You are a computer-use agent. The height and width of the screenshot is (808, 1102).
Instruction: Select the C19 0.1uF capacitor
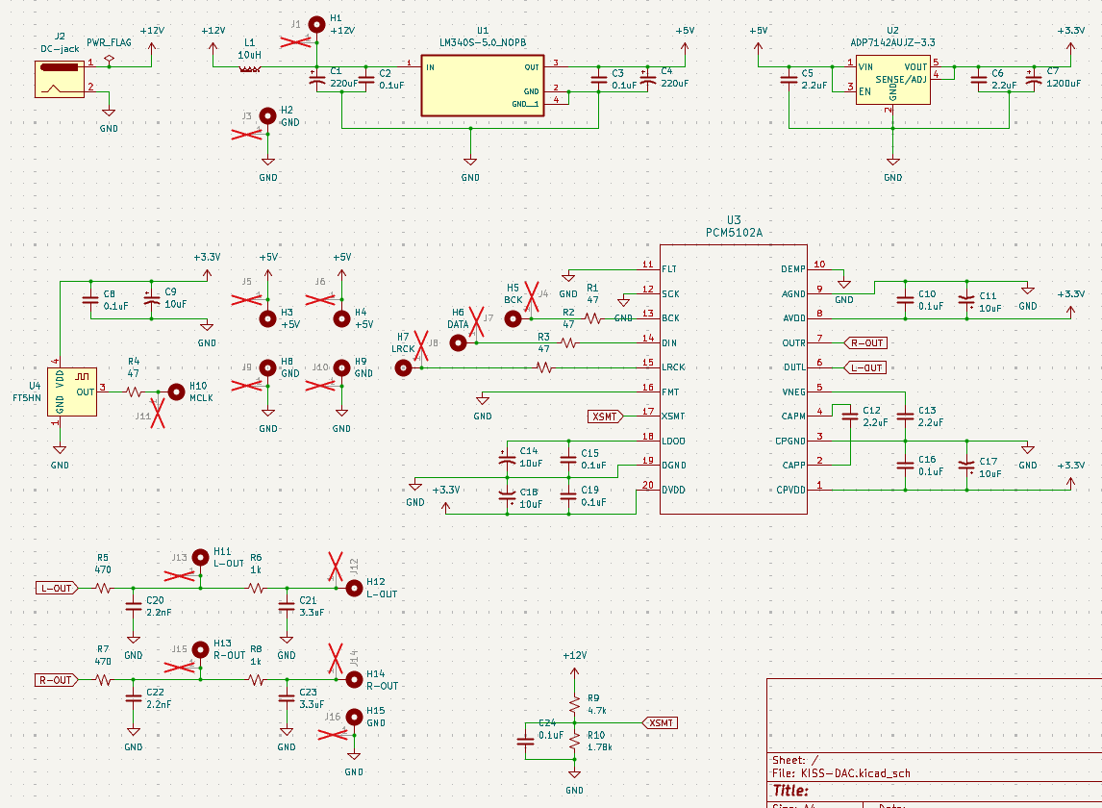(568, 495)
